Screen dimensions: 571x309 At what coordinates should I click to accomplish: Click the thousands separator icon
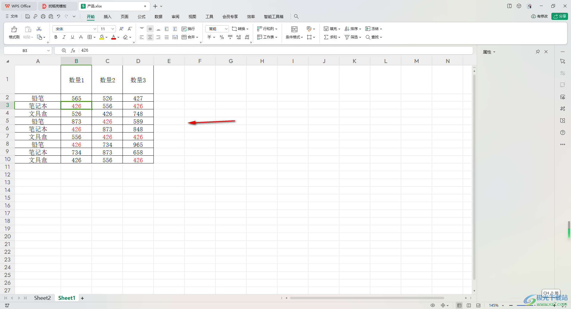(x=230, y=37)
